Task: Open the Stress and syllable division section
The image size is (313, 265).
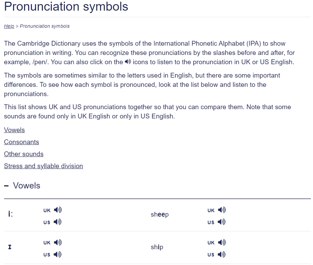Action: (x=43, y=166)
